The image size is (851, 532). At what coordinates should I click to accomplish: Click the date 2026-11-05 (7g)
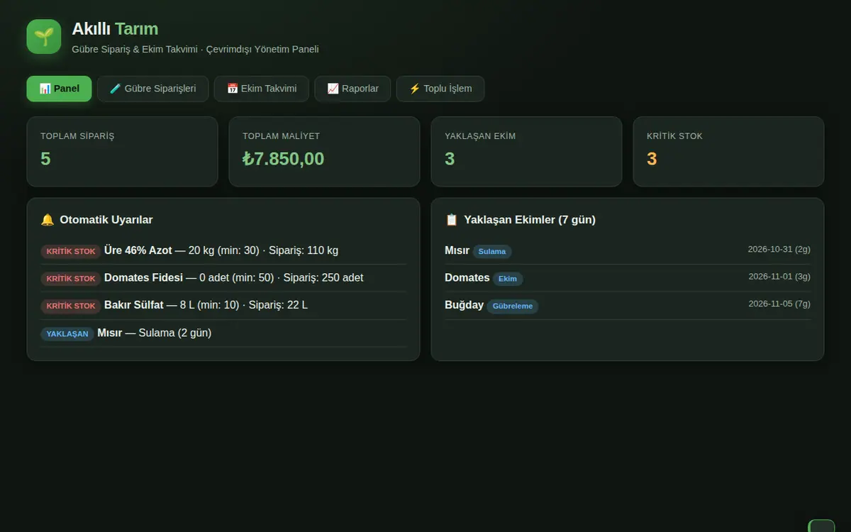click(x=779, y=304)
